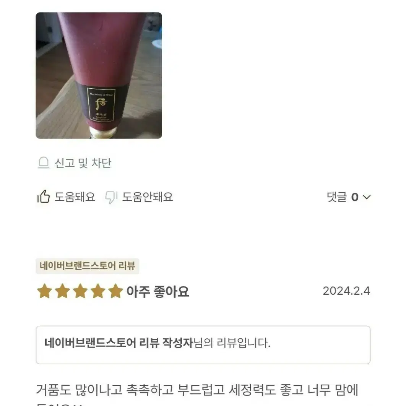
Task: Tap the thumbs-down icon
Action: 111,197
